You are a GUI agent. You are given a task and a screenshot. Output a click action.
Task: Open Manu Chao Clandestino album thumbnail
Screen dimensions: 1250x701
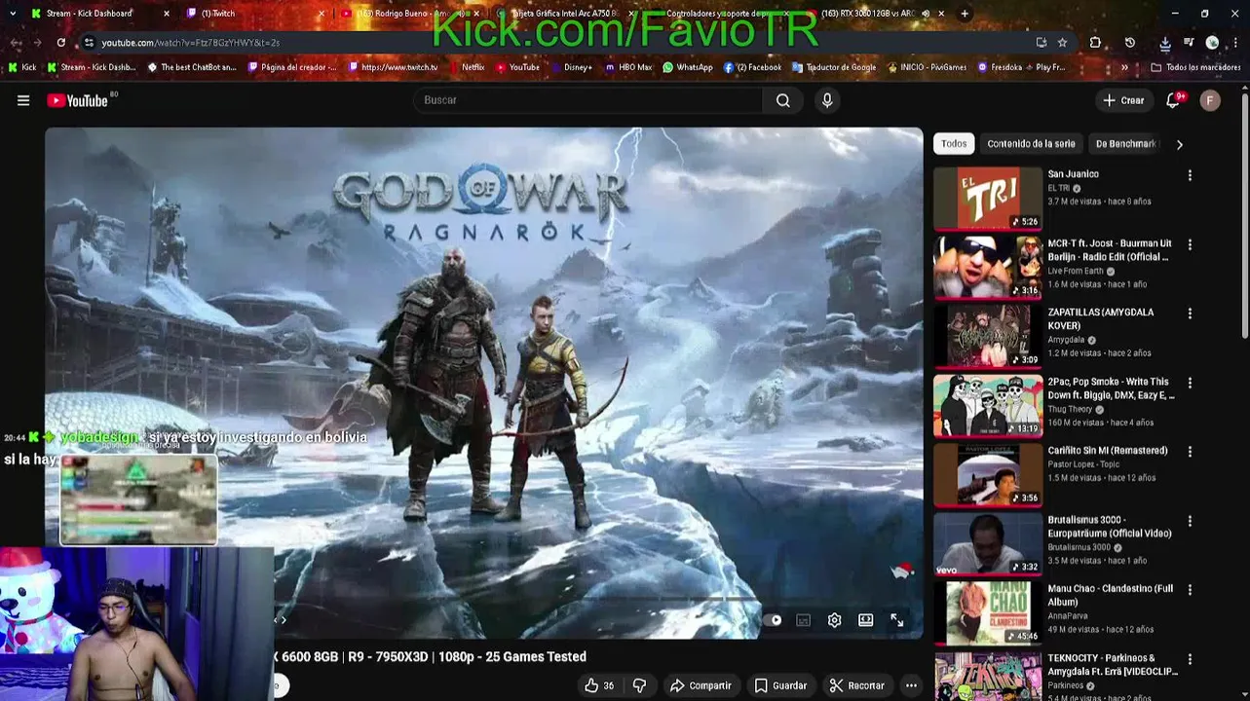pos(988,613)
